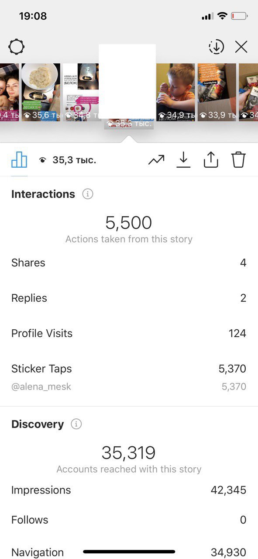This screenshot has width=258, height=559.
Task: Share story using upload icon
Action: click(210, 160)
